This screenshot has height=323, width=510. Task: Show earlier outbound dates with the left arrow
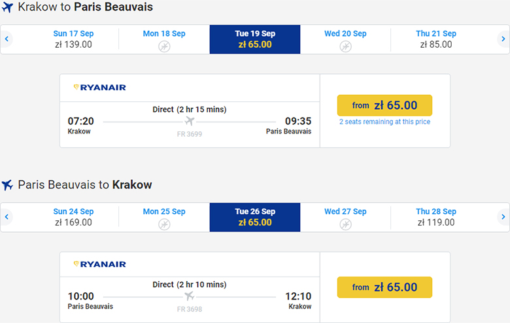pos(7,39)
